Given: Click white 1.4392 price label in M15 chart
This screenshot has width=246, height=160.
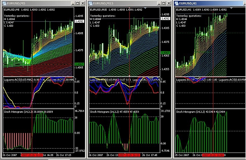Looking at the screenshot, I should 165,18.
